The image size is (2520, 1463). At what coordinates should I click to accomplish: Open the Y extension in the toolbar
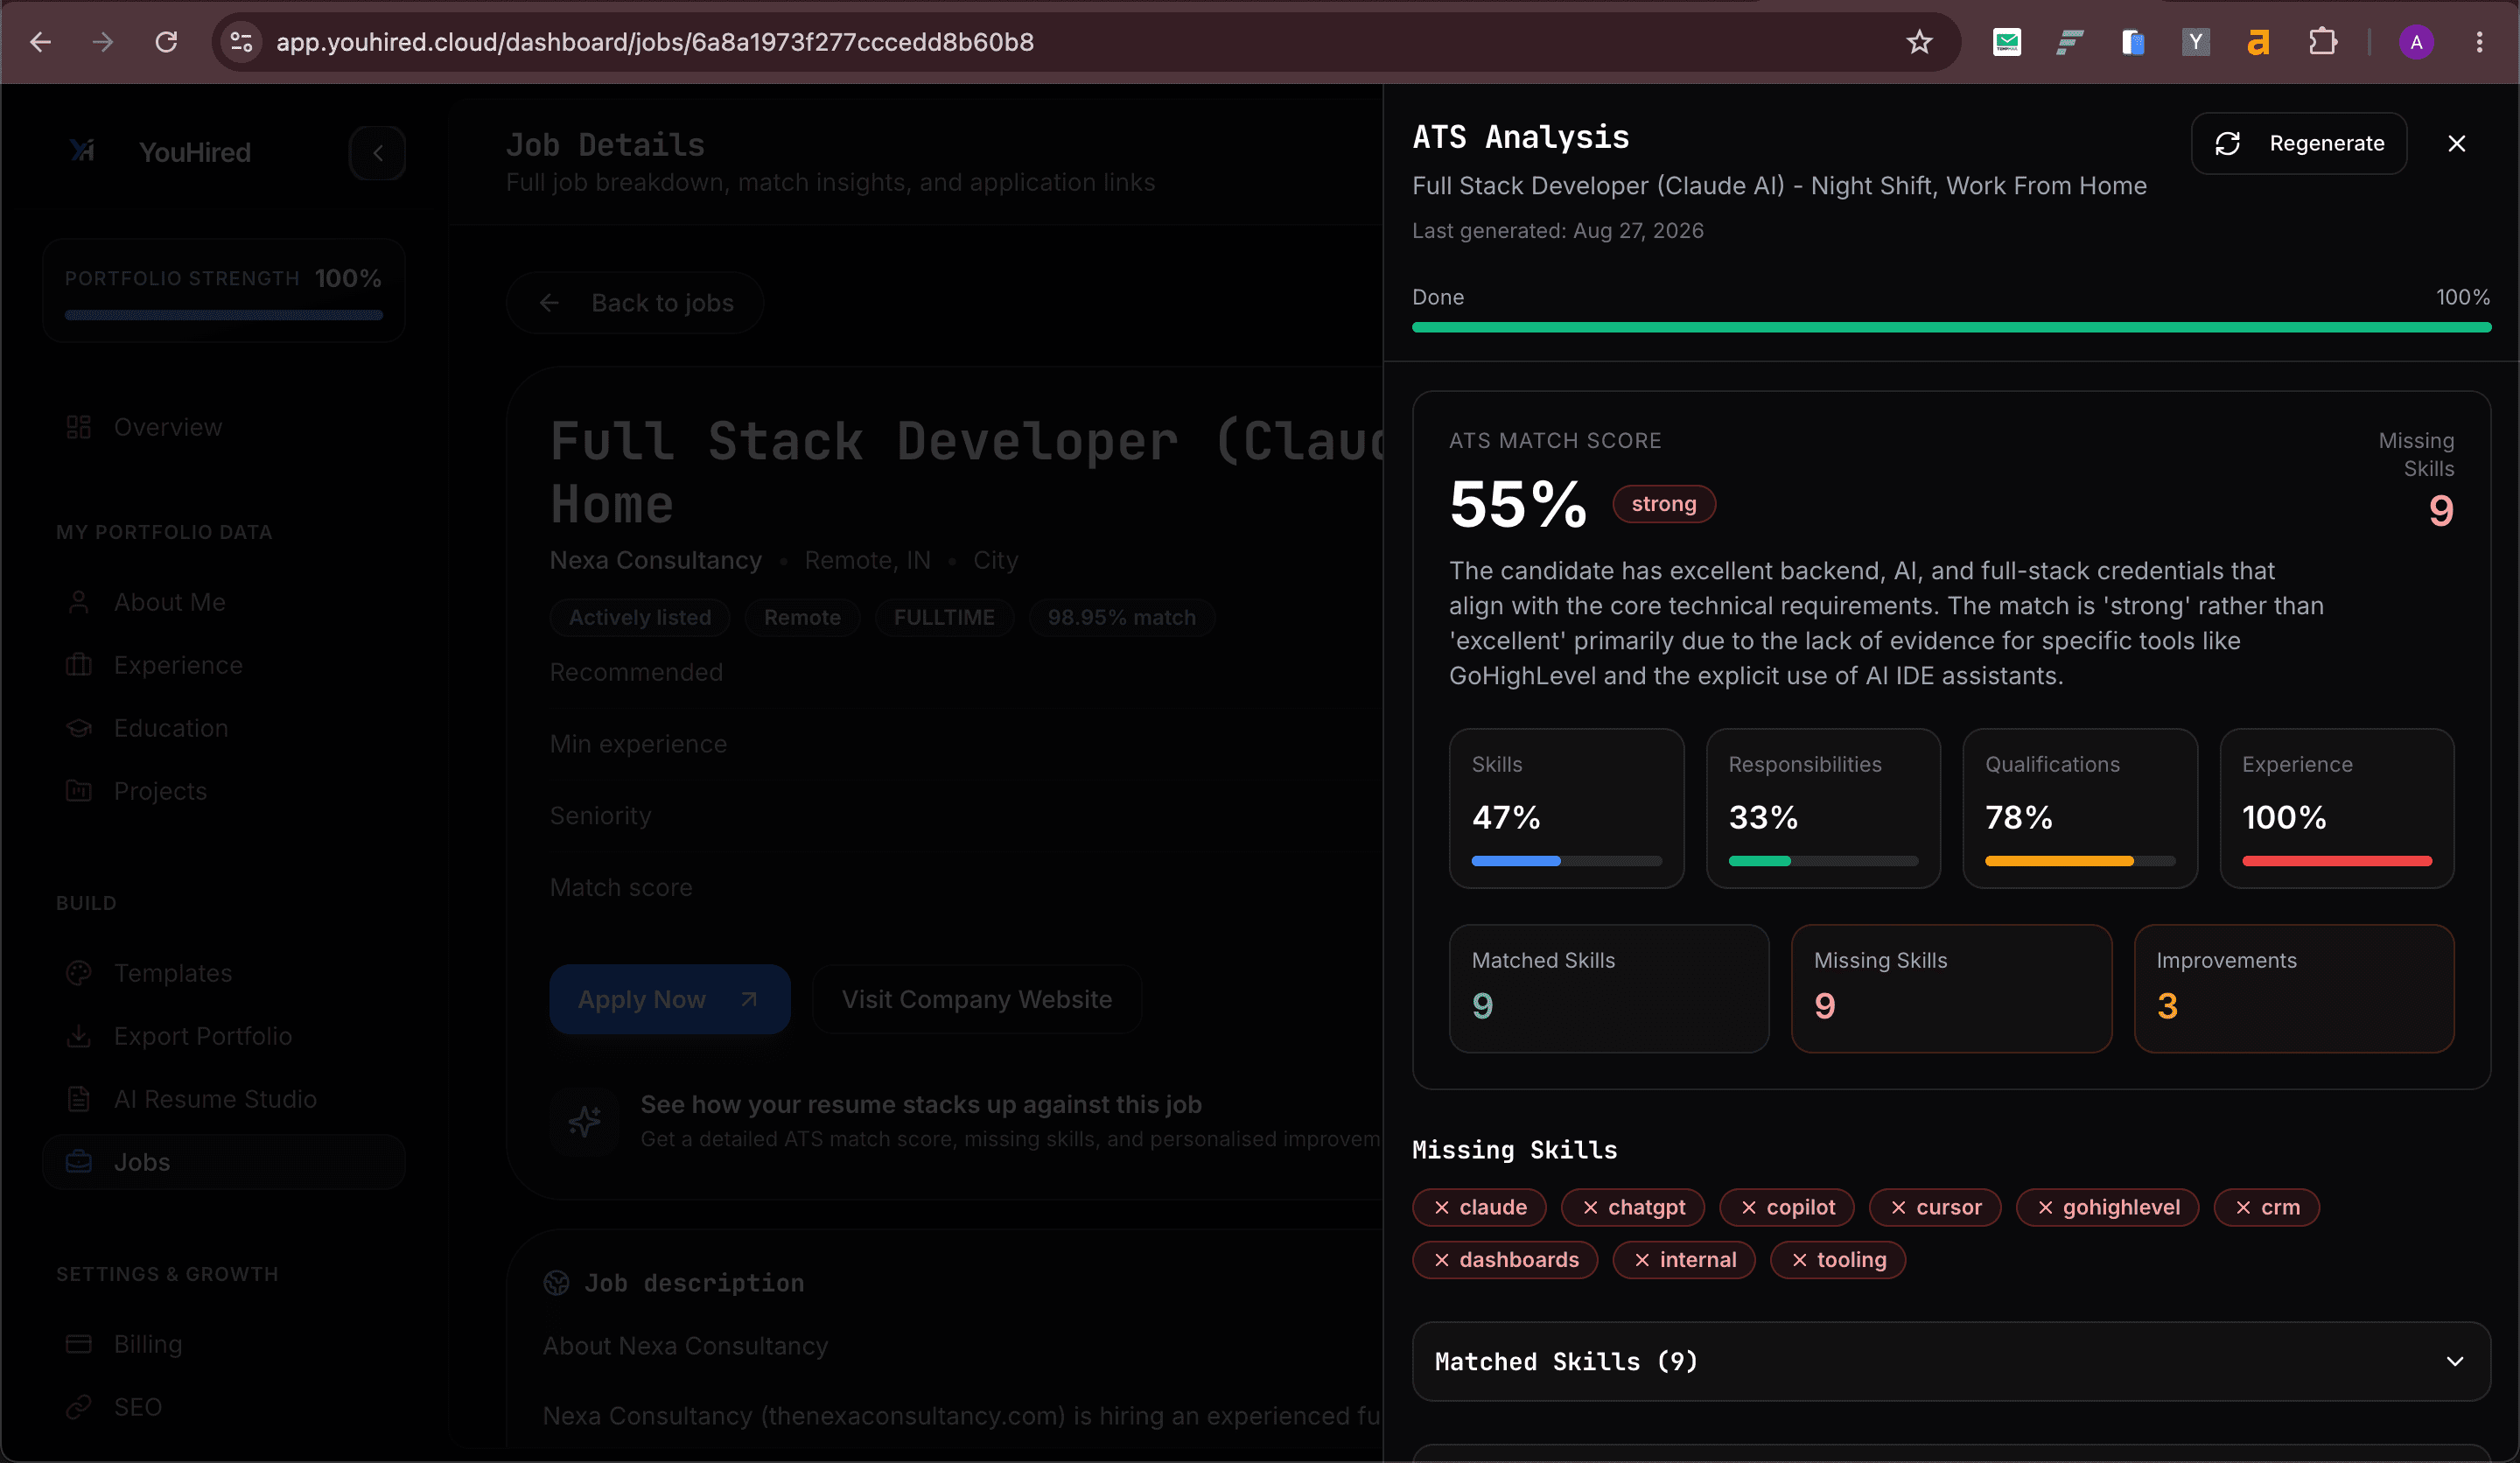point(2195,42)
